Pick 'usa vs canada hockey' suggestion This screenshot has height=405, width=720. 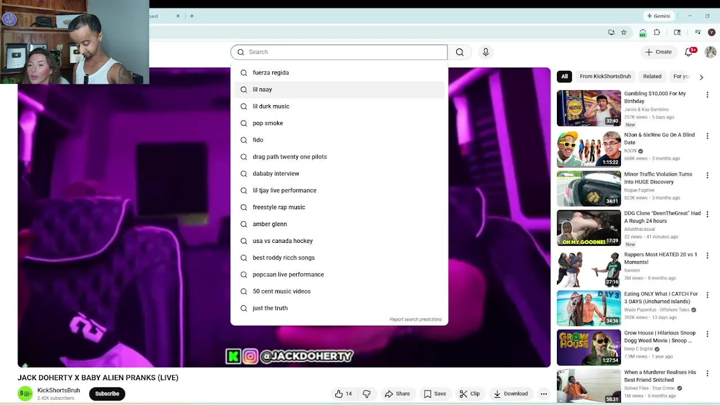click(x=339, y=241)
